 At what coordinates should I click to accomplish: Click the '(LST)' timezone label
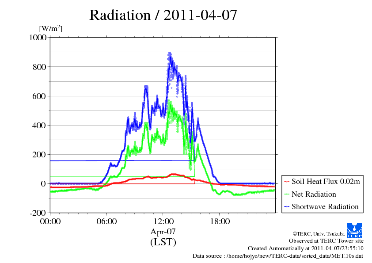[x=163, y=242]
